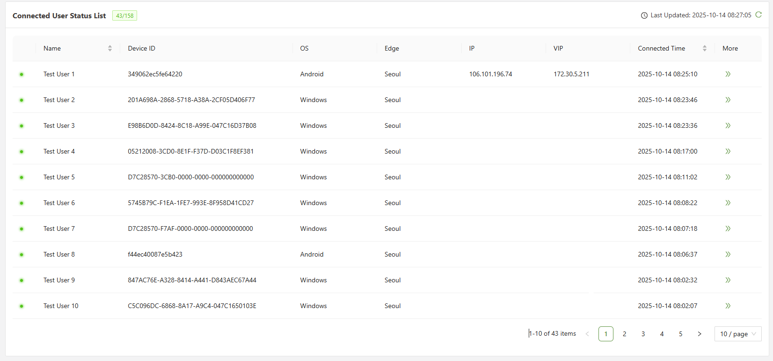This screenshot has height=361, width=773.
Task: Sort the table by Name column
Action: (109, 48)
